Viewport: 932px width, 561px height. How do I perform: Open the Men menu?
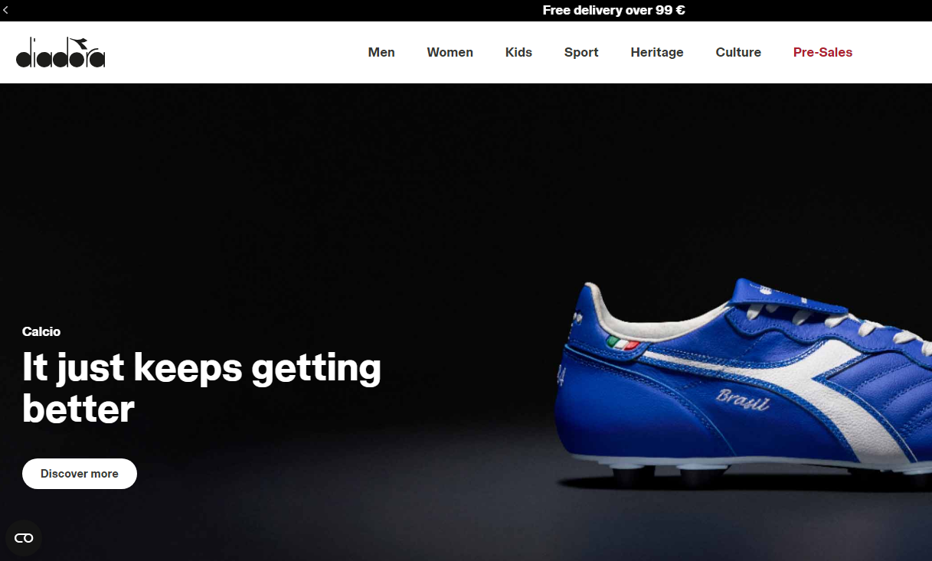coord(381,52)
